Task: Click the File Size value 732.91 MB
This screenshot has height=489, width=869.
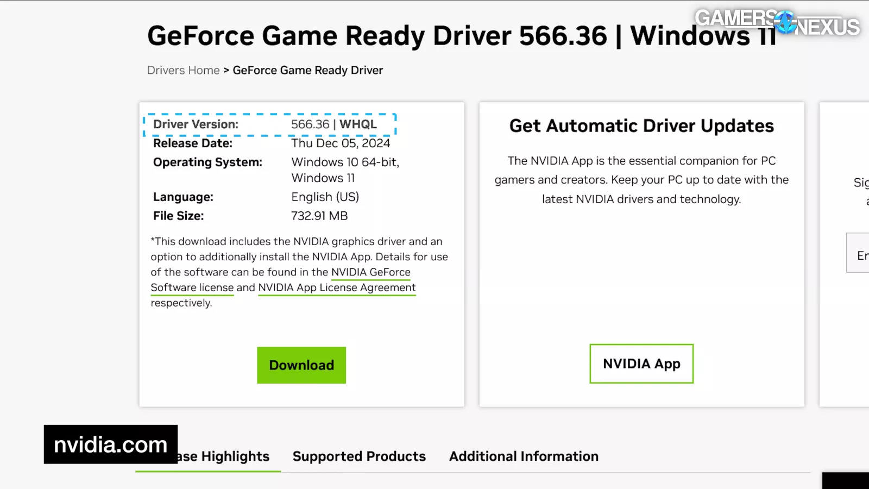Action: click(x=319, y=216)
